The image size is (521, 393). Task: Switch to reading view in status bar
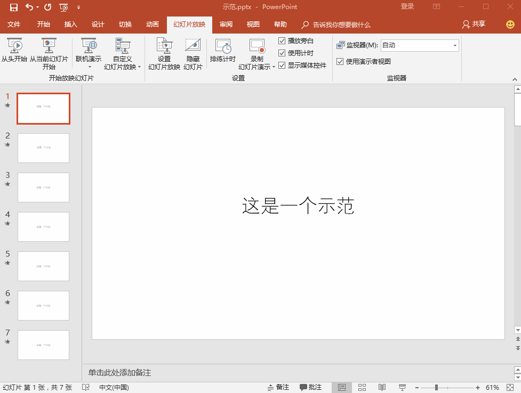382,387
